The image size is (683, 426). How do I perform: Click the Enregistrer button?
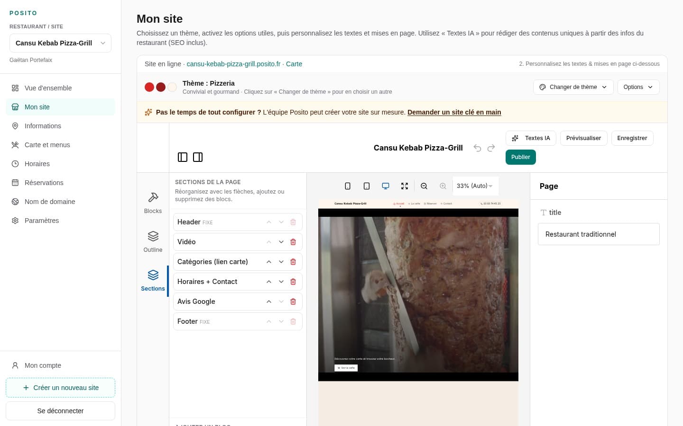click(632, 138)
